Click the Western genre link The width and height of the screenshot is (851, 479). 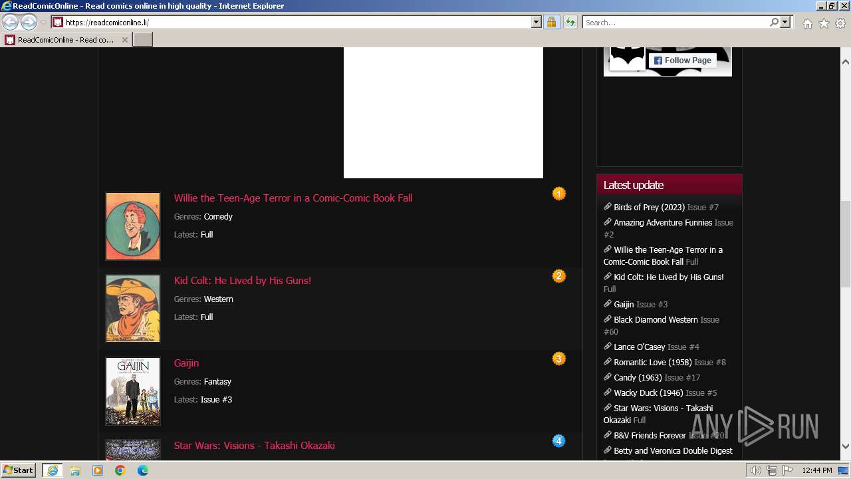pyautogui.click(x=219, y=299)
